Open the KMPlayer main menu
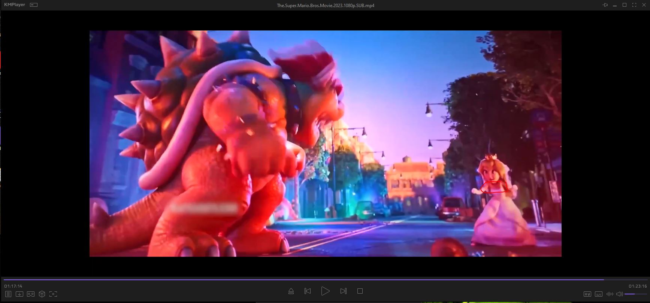650x303 pixels. (x=14, y=5)
